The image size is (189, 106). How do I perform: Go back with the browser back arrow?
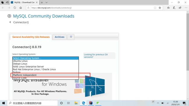coord(3,8)
